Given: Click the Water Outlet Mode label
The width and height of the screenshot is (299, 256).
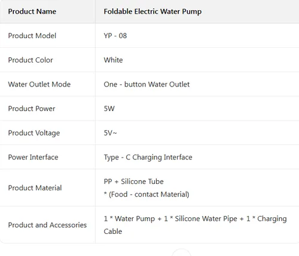Looking at the screenshot, I should pos(39,84).
